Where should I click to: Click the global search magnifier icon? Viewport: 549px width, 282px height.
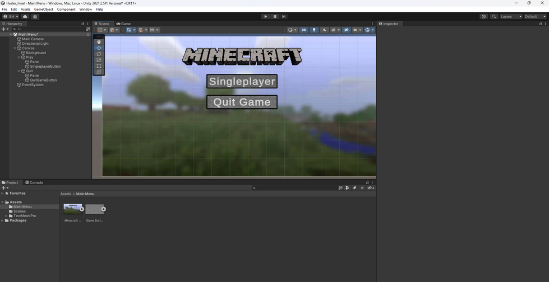pyautogui.click(x=494, y=16)
